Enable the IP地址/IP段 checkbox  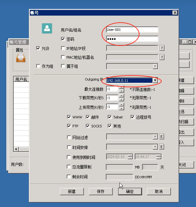point(63,48)
